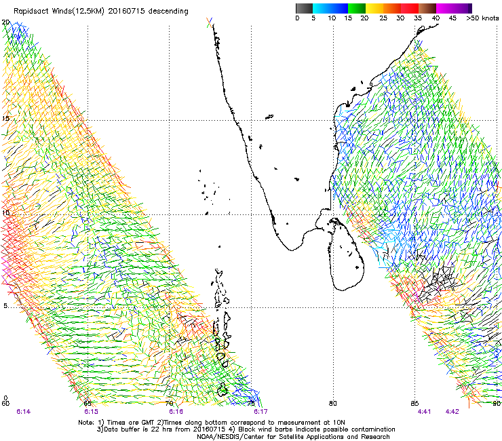Click the circular atoll outline nearest the equator
This screenshot has width=502, height=441.
tap(222, 389)
